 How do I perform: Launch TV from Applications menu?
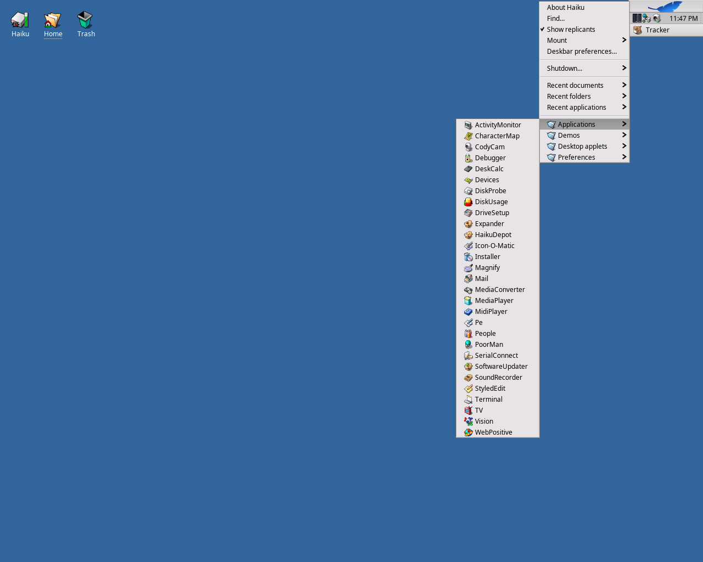click(x=498, y=411)
